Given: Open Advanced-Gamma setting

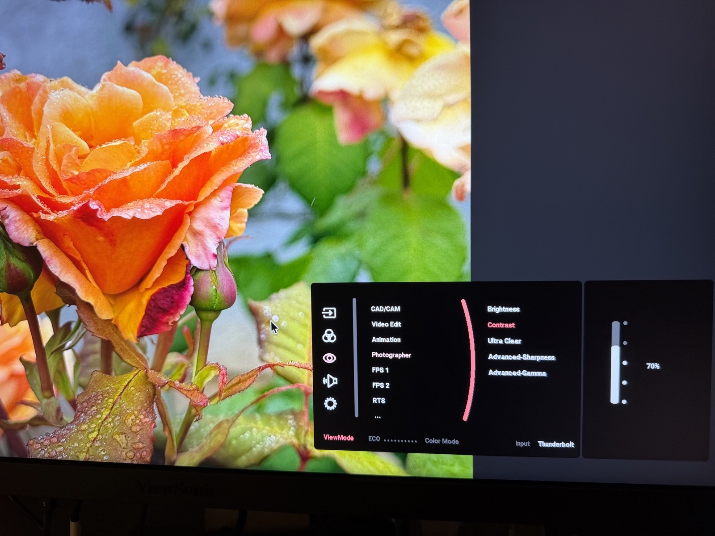Looking at the screenshot, I should (517, 373).
